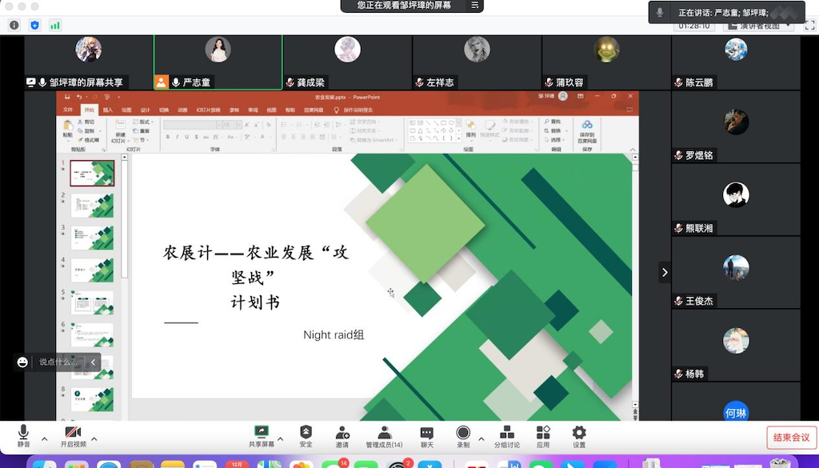Click the meeting info icon
The width and height of the screenshot is (819, 468).
[x=14, y=25]
